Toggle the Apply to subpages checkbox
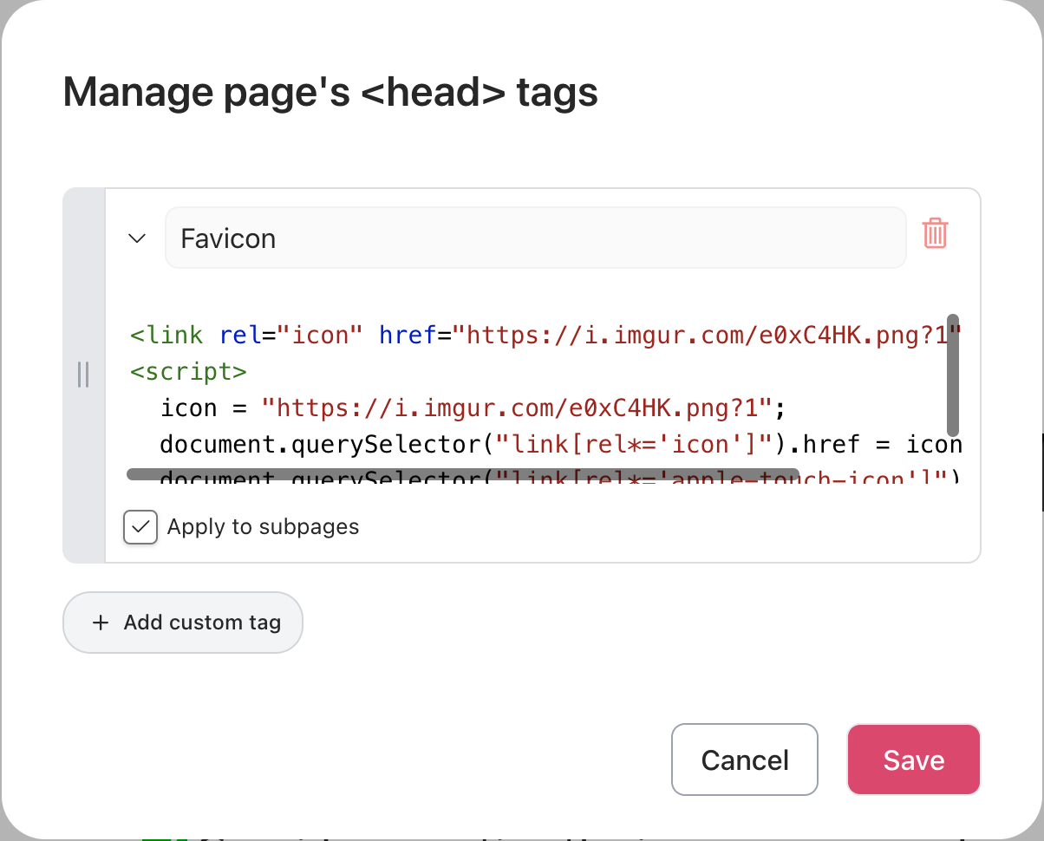Image resolution: width=1044 pixels, height=841 pixels. click(x=140, y=527)
